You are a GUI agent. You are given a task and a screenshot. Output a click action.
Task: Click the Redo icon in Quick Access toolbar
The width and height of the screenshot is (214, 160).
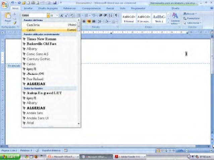[x=19, y=3]
